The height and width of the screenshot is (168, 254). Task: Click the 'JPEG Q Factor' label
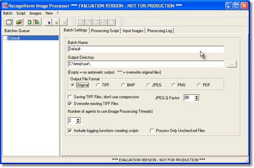point(167,98)
